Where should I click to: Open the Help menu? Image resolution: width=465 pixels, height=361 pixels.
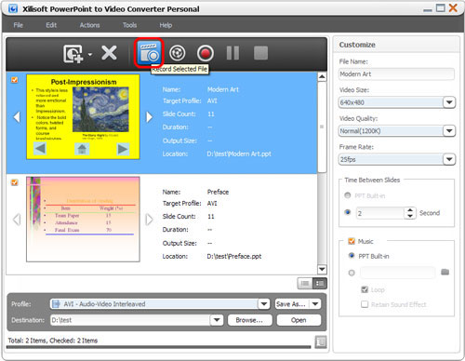tap(166, 25)
